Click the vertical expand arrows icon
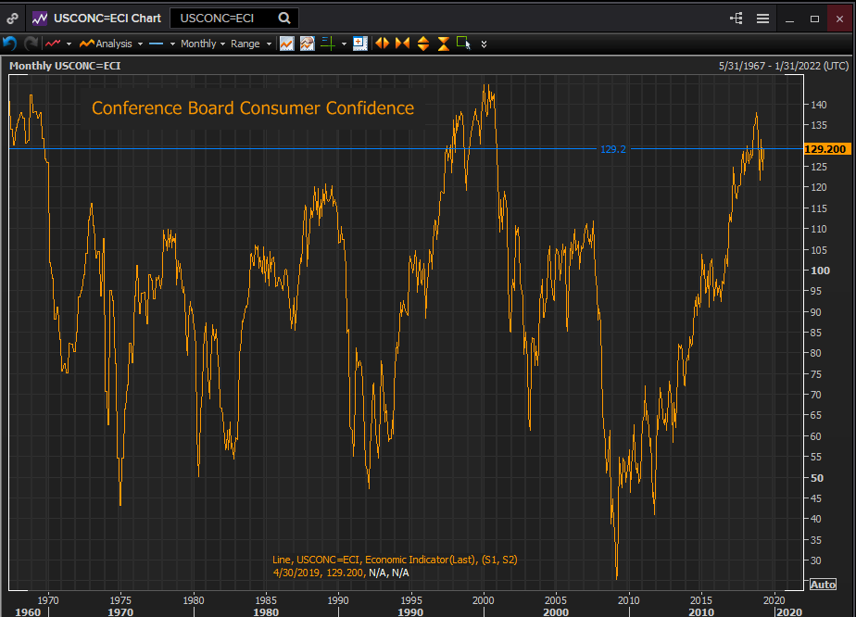The height and width of the screenshot is (617, 856). point(423,44)
